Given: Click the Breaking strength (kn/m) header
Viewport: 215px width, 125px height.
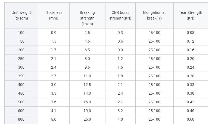Looking at the screenshot, I should [87, 15].
